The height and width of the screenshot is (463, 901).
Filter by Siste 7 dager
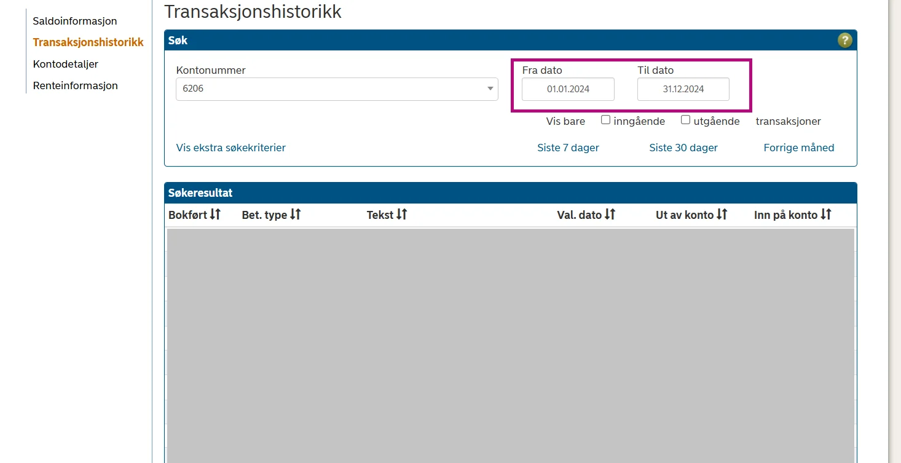[x=568, y=148]
